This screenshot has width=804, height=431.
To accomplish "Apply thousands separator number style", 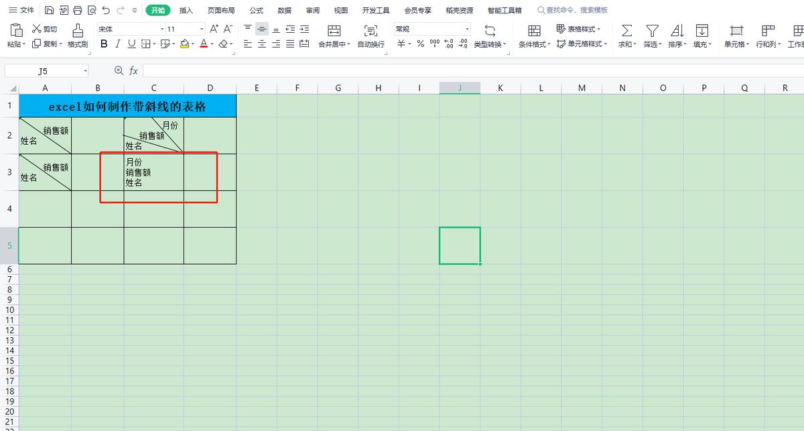I will [434, 44].
